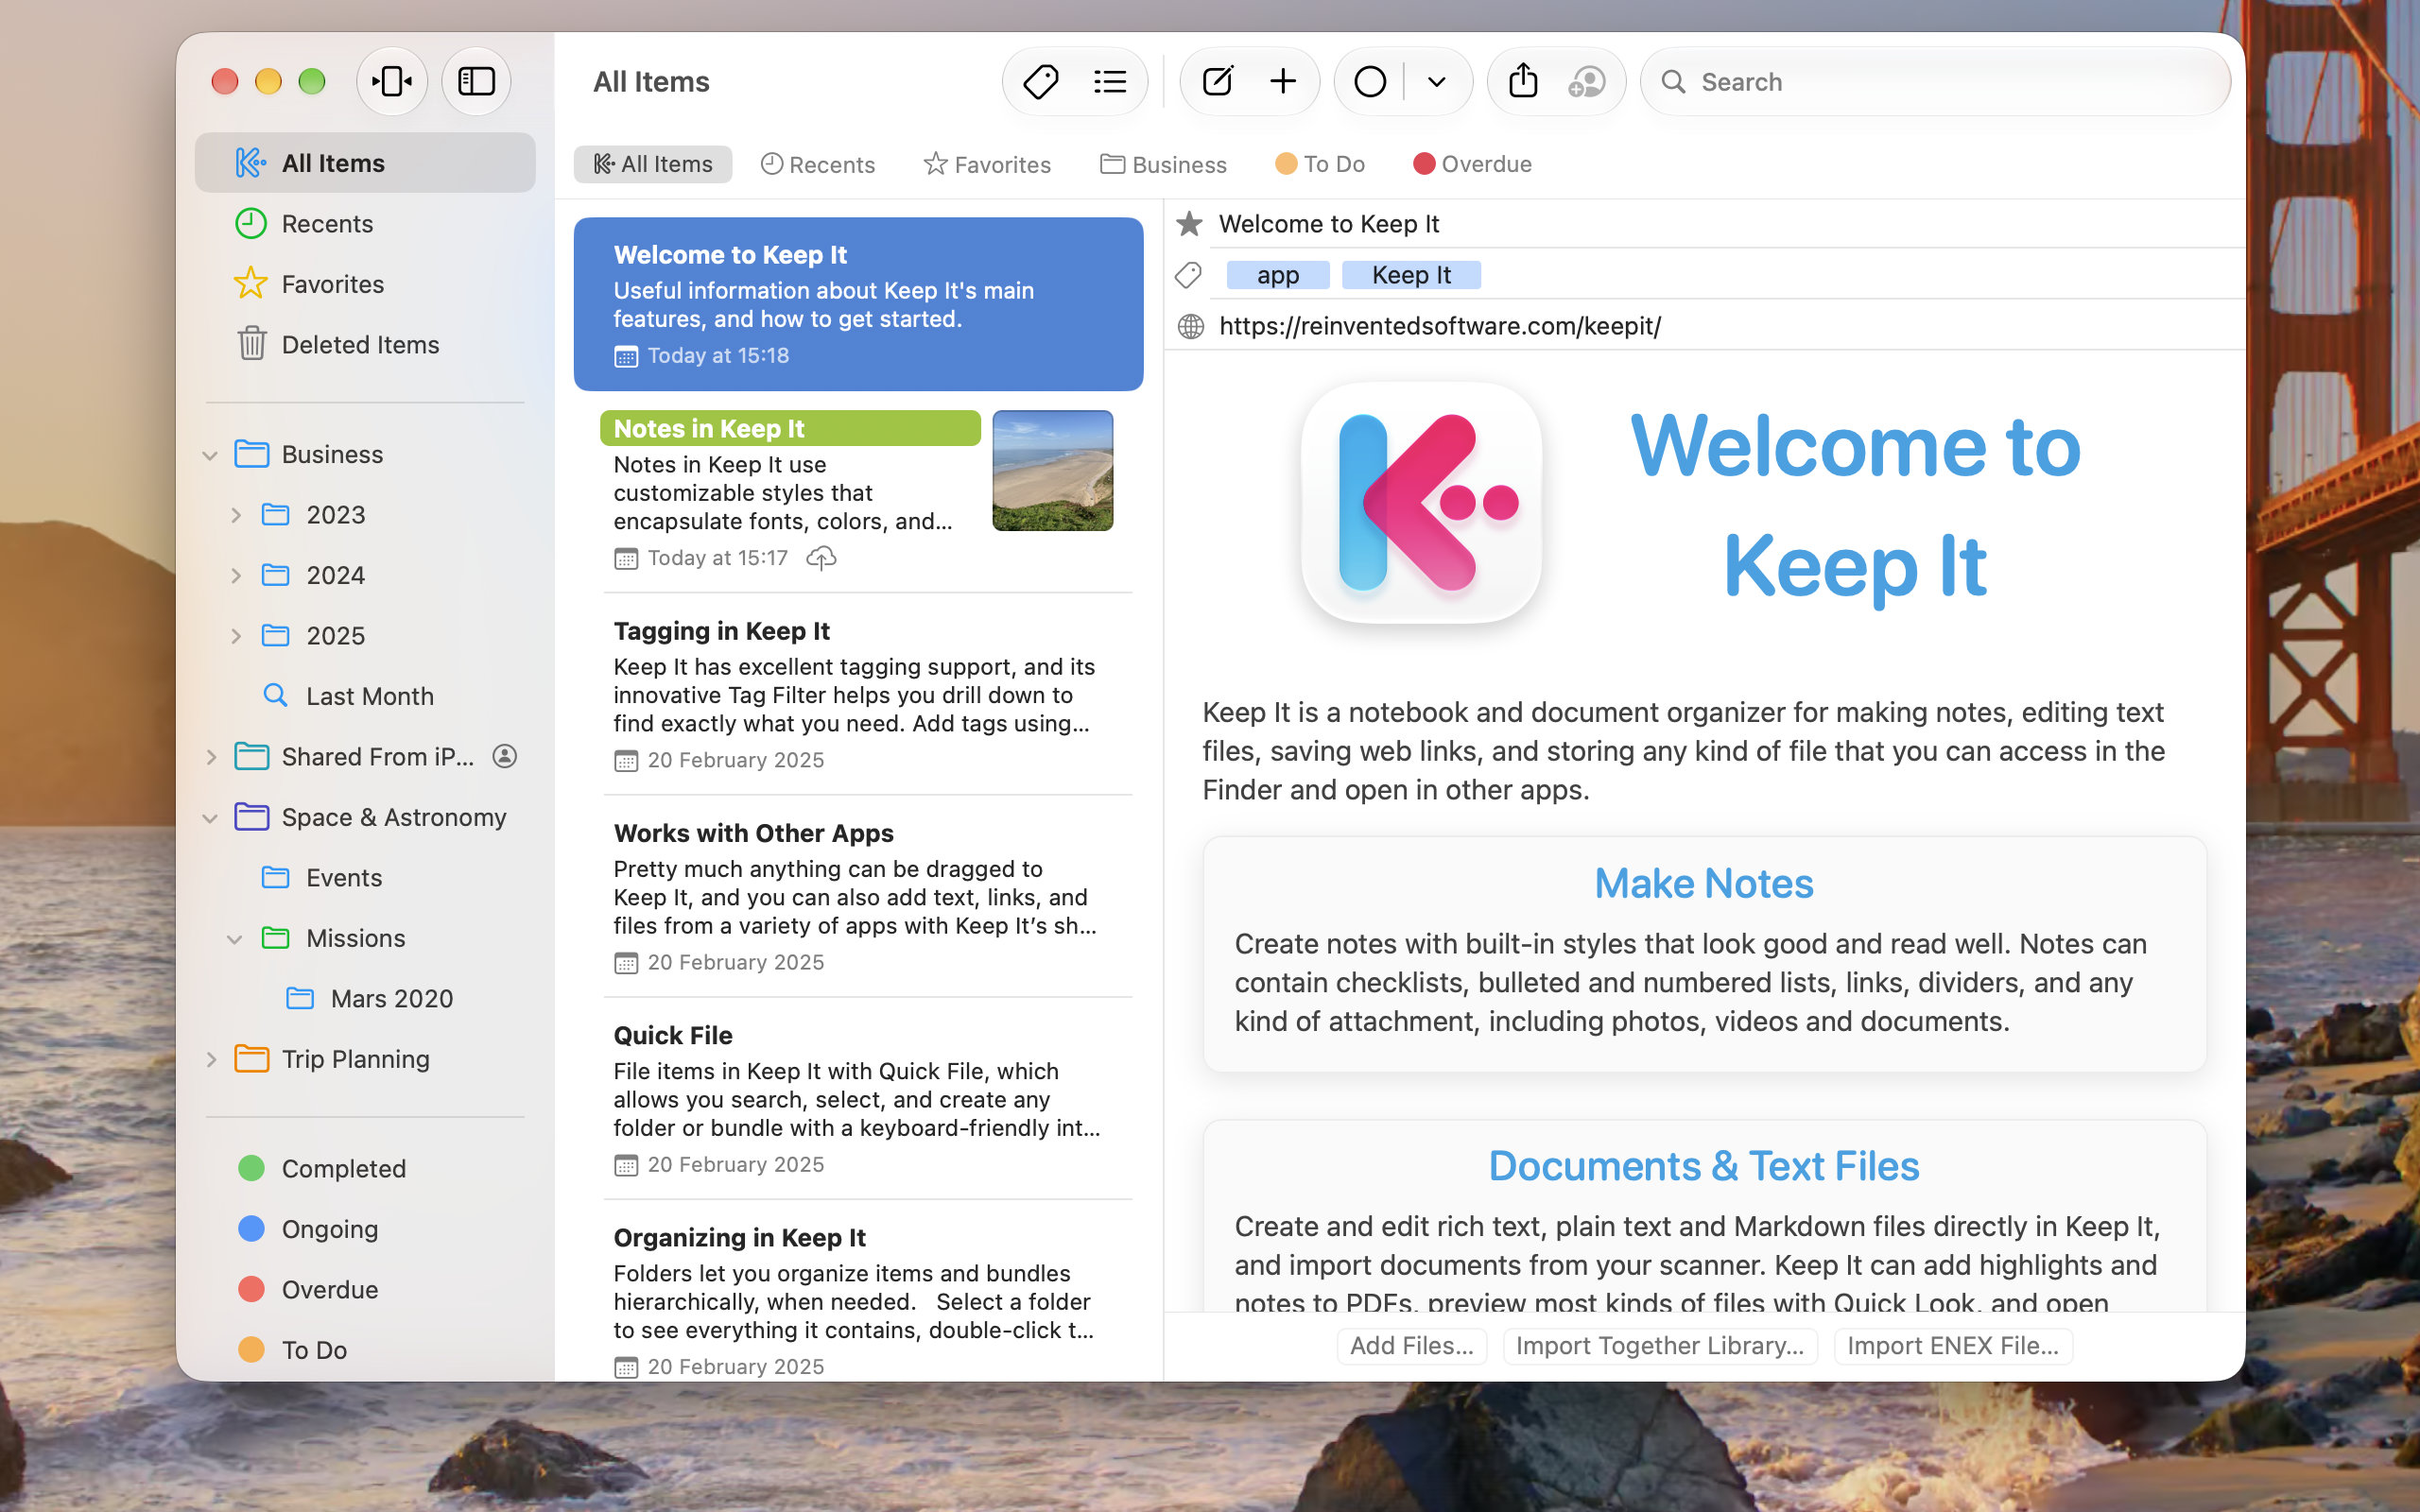Open Favorites star icon in sidebar

click(x=250, y=284)
